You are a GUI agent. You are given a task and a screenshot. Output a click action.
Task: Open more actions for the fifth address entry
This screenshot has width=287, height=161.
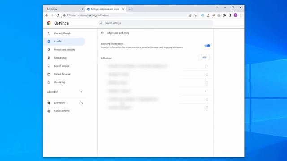207,99
